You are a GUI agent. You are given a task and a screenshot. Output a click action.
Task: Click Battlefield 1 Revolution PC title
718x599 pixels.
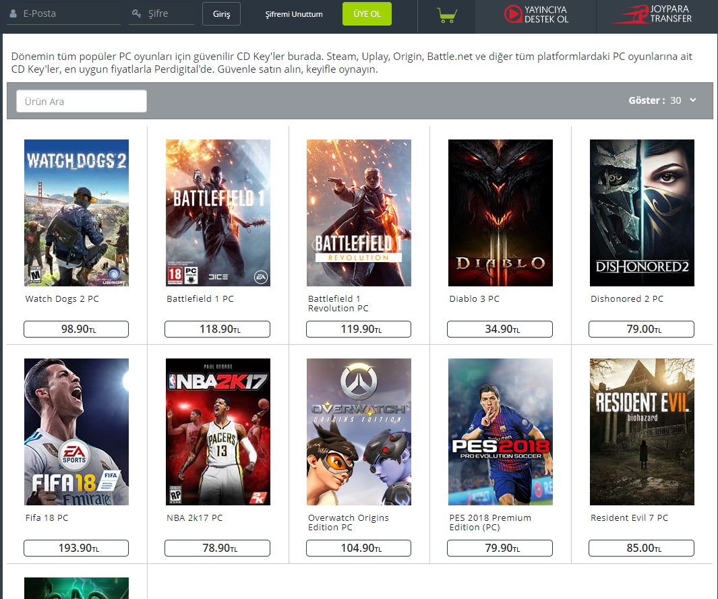(x=338, y=303)
